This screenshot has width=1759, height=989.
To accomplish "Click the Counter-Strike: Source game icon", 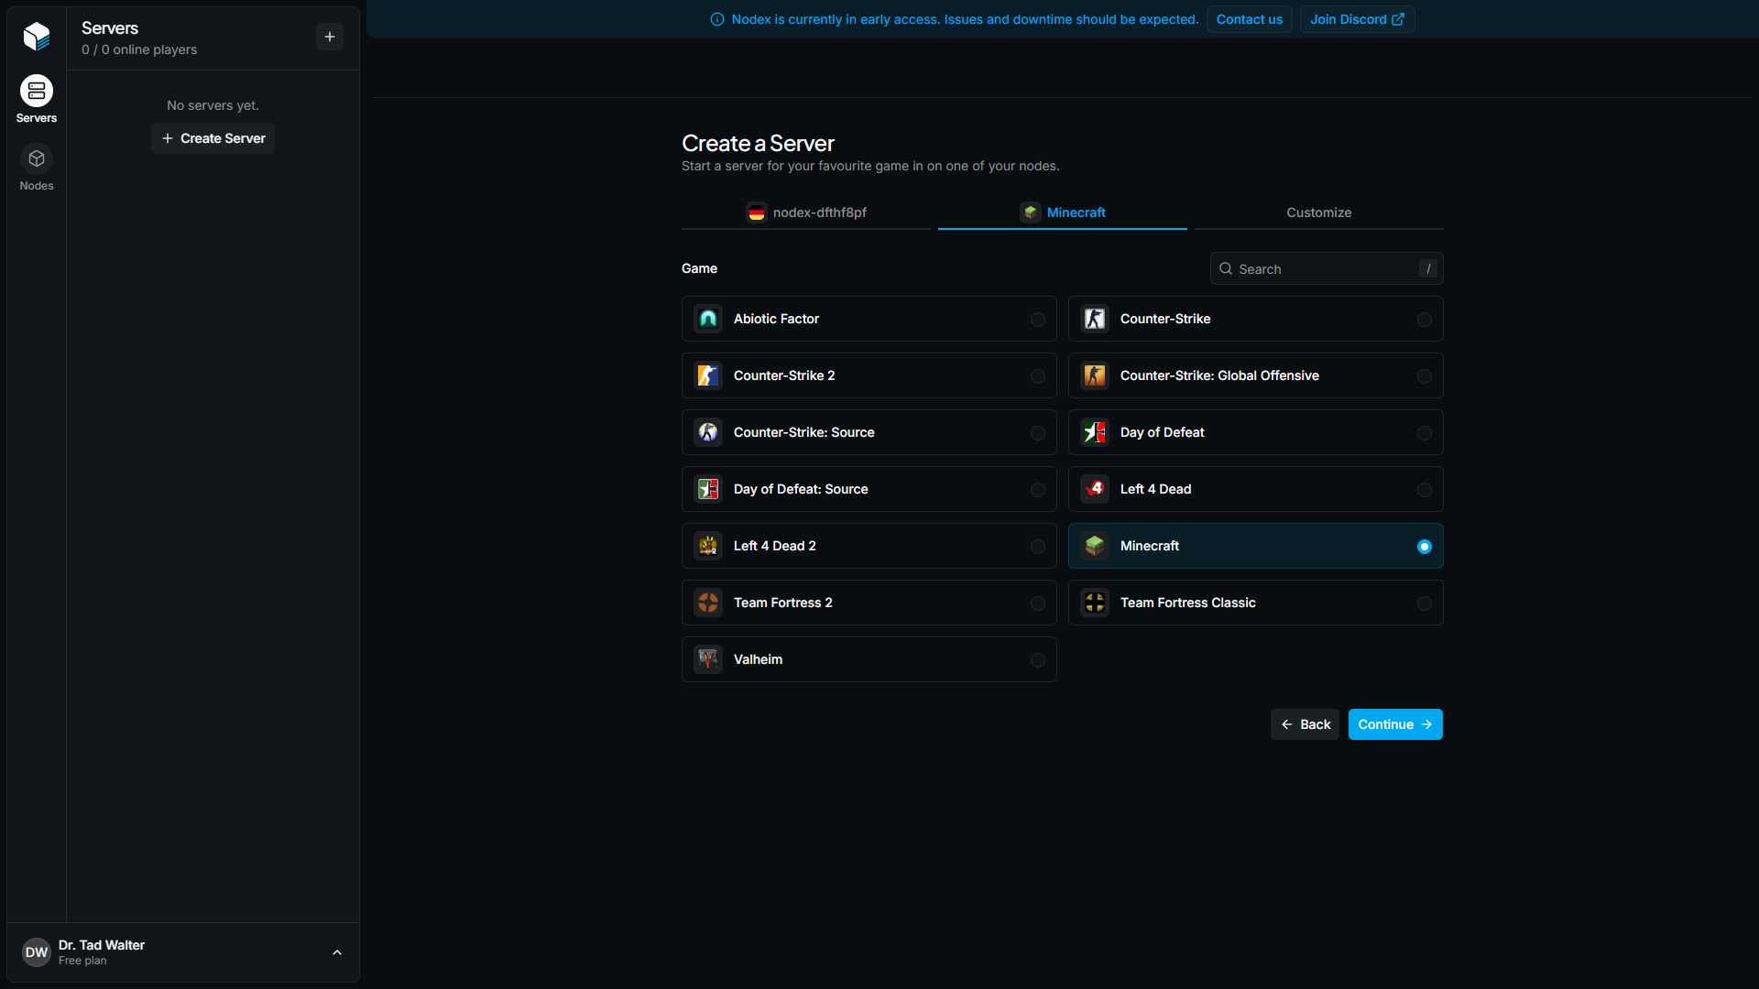I will pyautogui.click(x=708, y=432).
